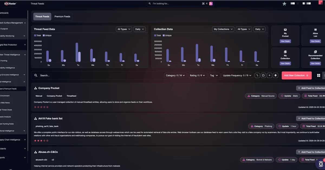Click the star-shaped icon in top header
The height and width of the screenshot is (170, 325).
coord(284,4)
